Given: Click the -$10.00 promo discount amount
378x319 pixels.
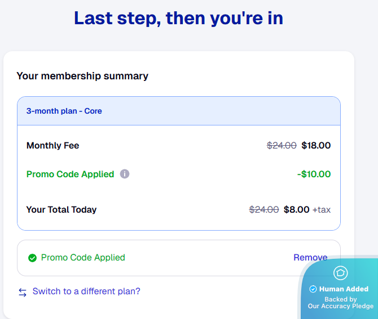Looking at the screenshot, I should tap(314, 174).
